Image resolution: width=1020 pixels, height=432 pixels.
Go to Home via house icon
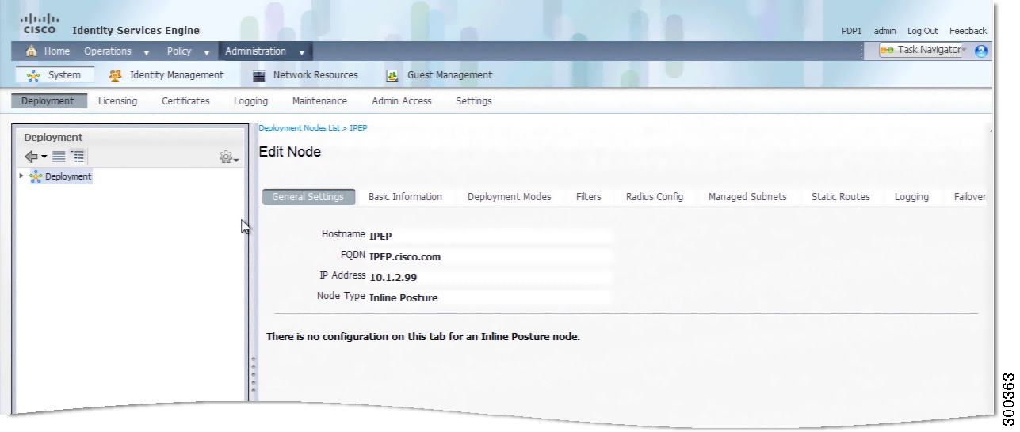pyautogui.click(x=32, y=51)
